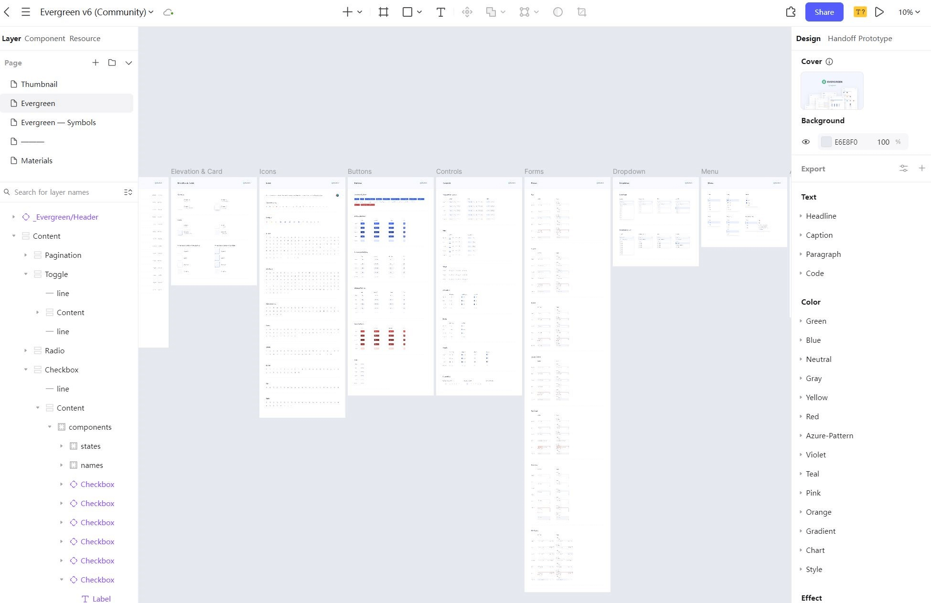The width and height of the screenshot is (931, 603).
Task: Open the Thumbnail page
Action: (67, 84)
